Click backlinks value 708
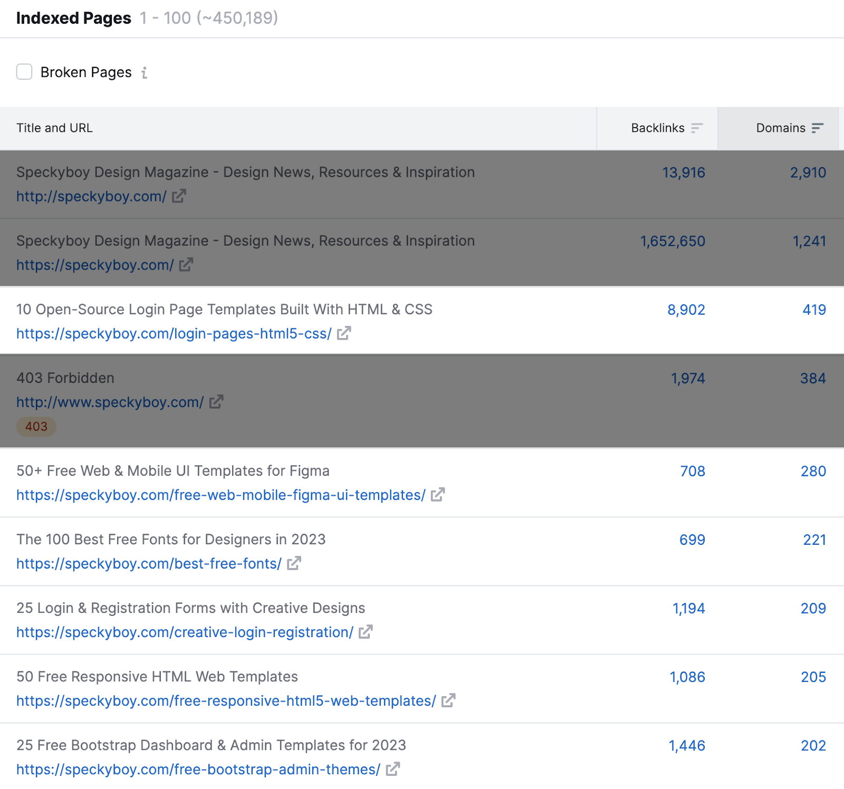 [x=693, y=471]
